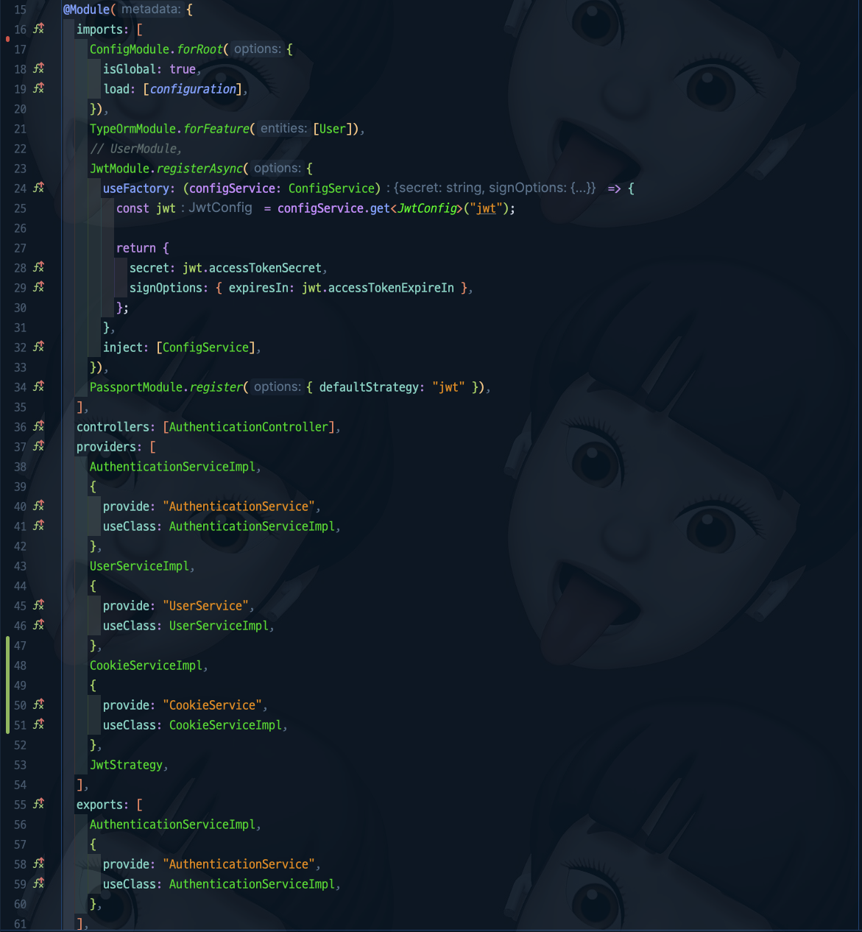
Task: Click accessTokenSecret on line 28
Action: point(265,268)
